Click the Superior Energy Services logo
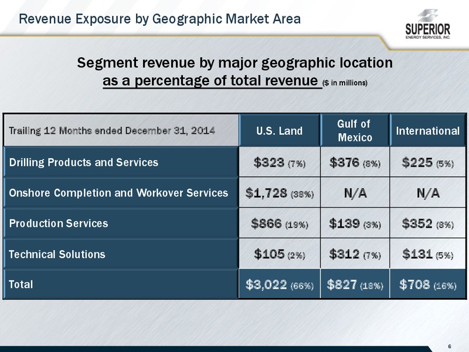Image resolution: width=469 pixels, height=352 pixels. 428,24
